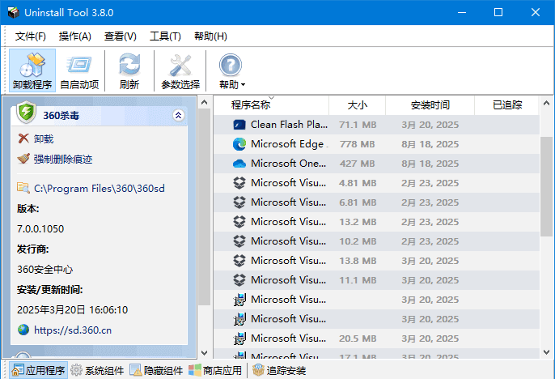Click the program list vertical scrollbar thumb
Screen dimensions: 555x379
click(x=547, y=187)
